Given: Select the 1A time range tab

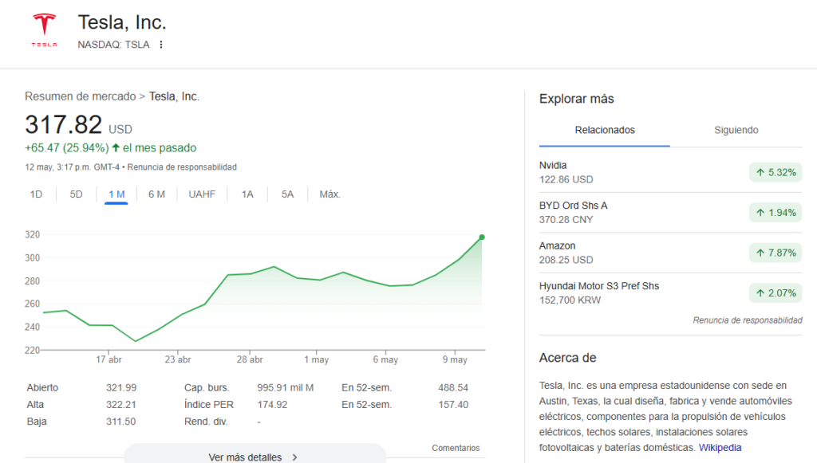Looking at the screenshot, I should click(247, 194).
